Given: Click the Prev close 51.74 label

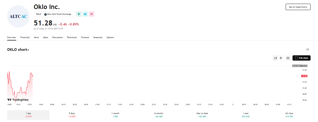Looking at the screenshot, I should (300, 66).
